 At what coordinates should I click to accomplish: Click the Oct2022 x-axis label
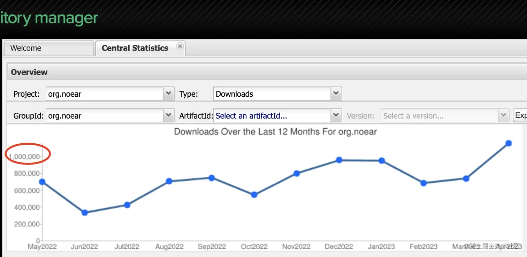coord(254,247)
